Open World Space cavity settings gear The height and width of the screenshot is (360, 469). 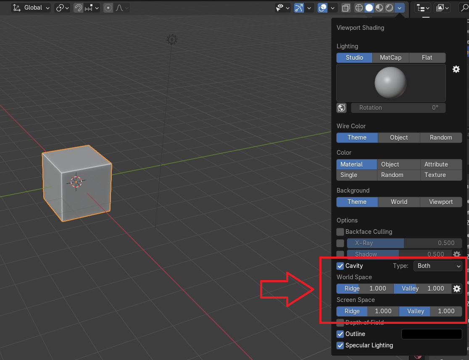[457, 289]
